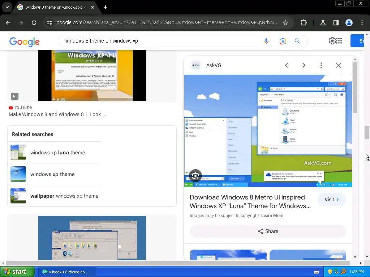Click wallpaper windows xp theme thumbnail

pos(18,196)
